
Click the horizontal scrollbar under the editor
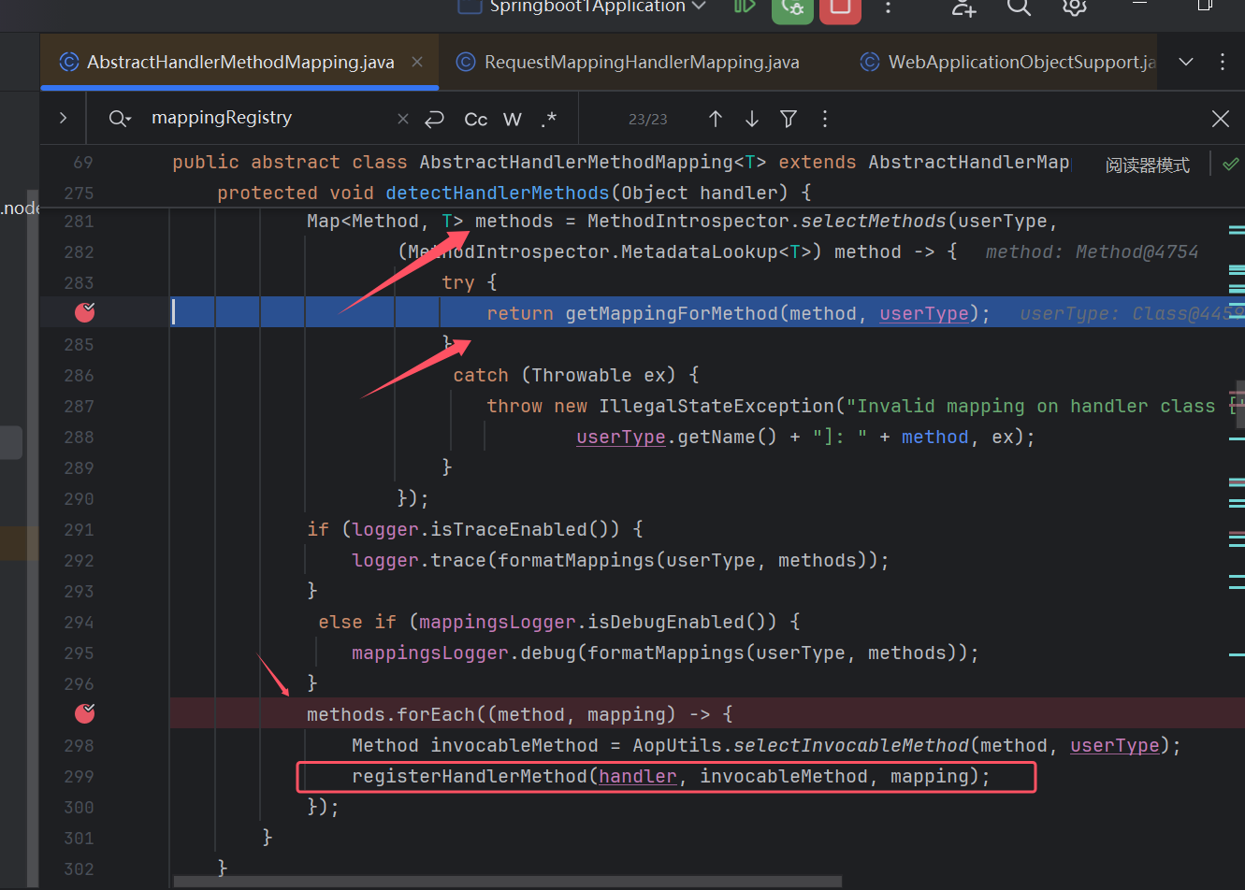click(x=508, y=882)
